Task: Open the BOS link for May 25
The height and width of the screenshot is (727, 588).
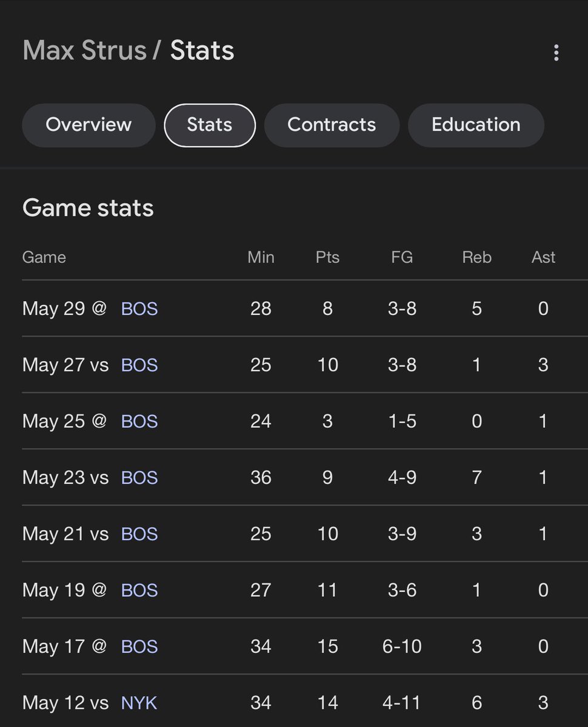Action: coord(139,422)
